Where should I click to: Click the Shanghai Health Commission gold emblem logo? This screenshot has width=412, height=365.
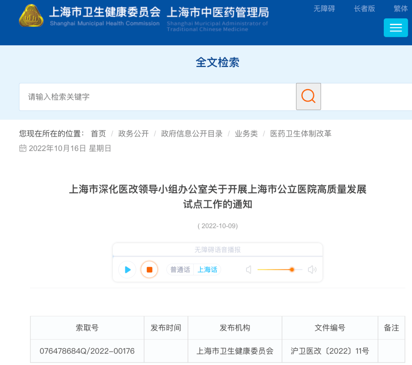pyautogui.click(x=31, y=16)
